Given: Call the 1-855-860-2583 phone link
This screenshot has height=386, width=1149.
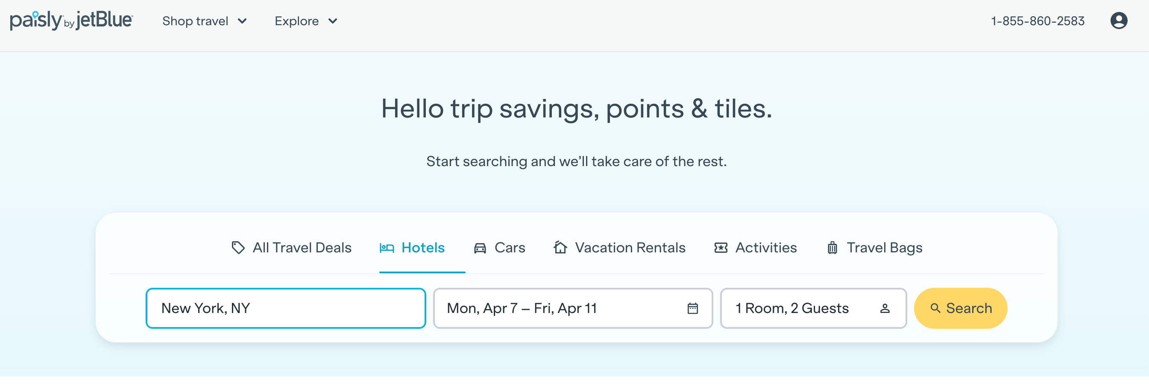Looking at the screenshot, I should 1038,21.
